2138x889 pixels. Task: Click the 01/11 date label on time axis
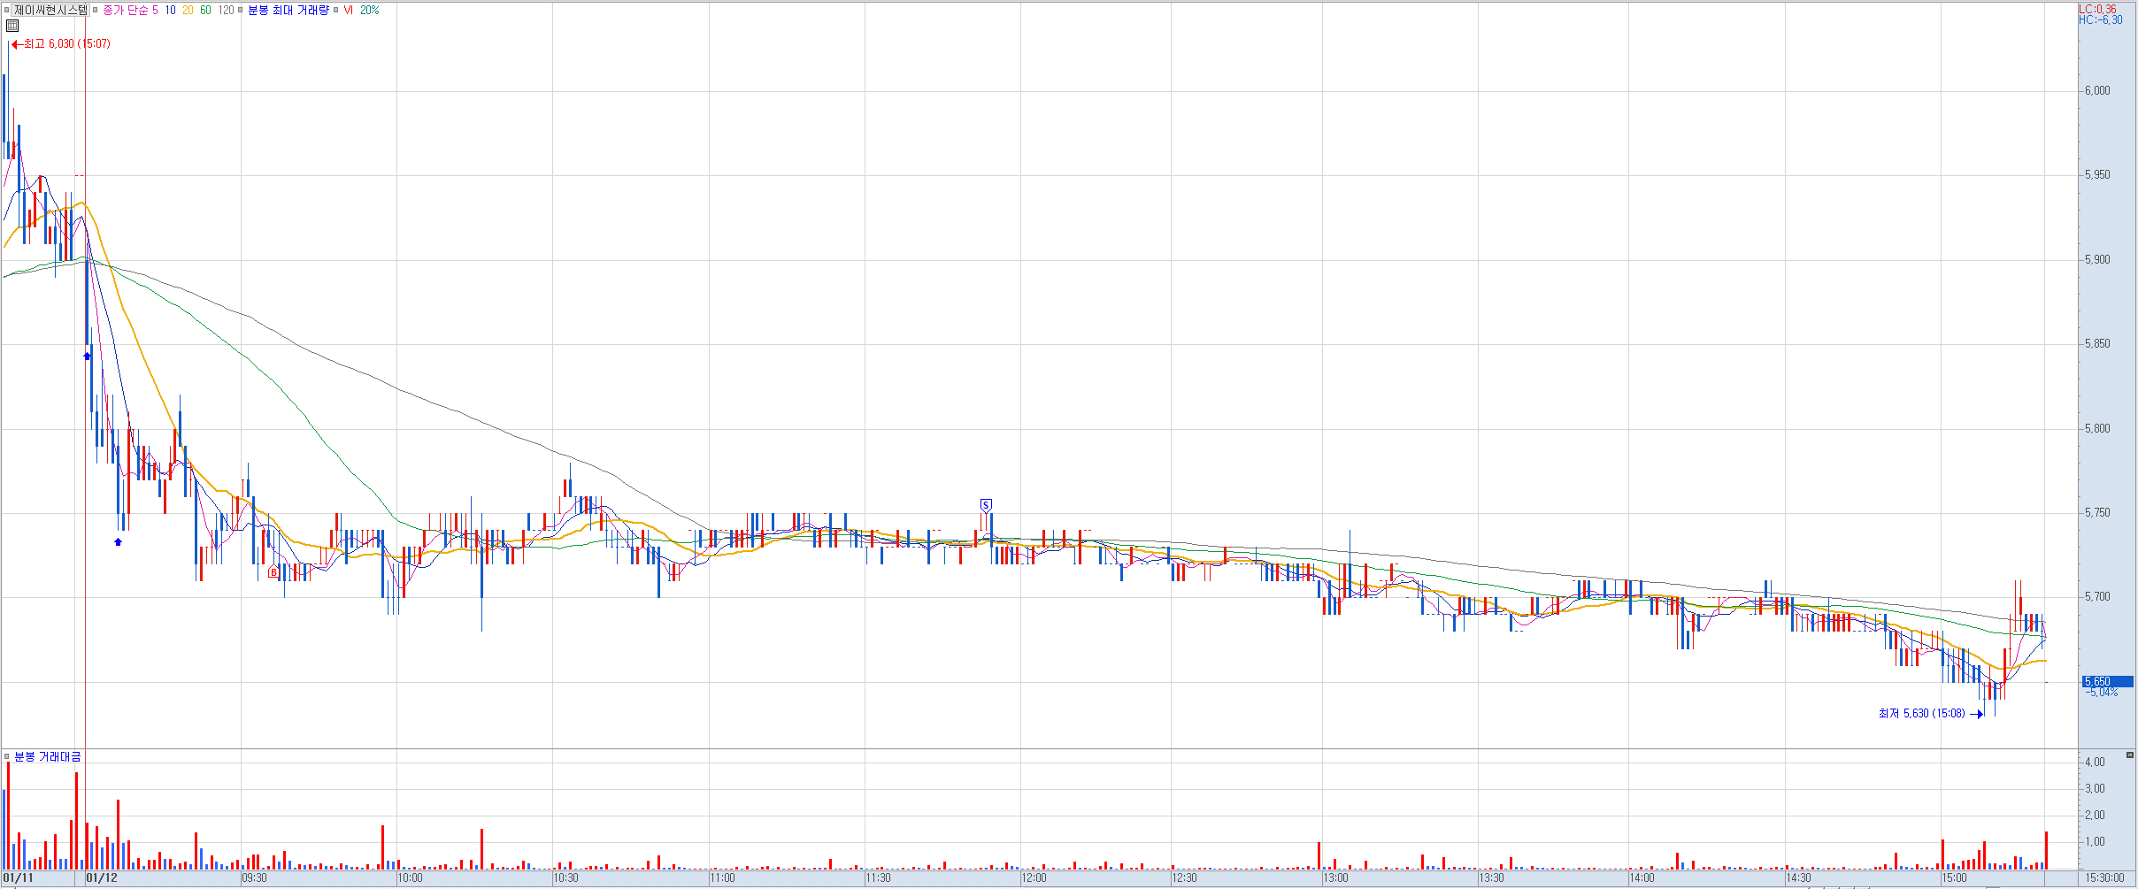point(19,878)
